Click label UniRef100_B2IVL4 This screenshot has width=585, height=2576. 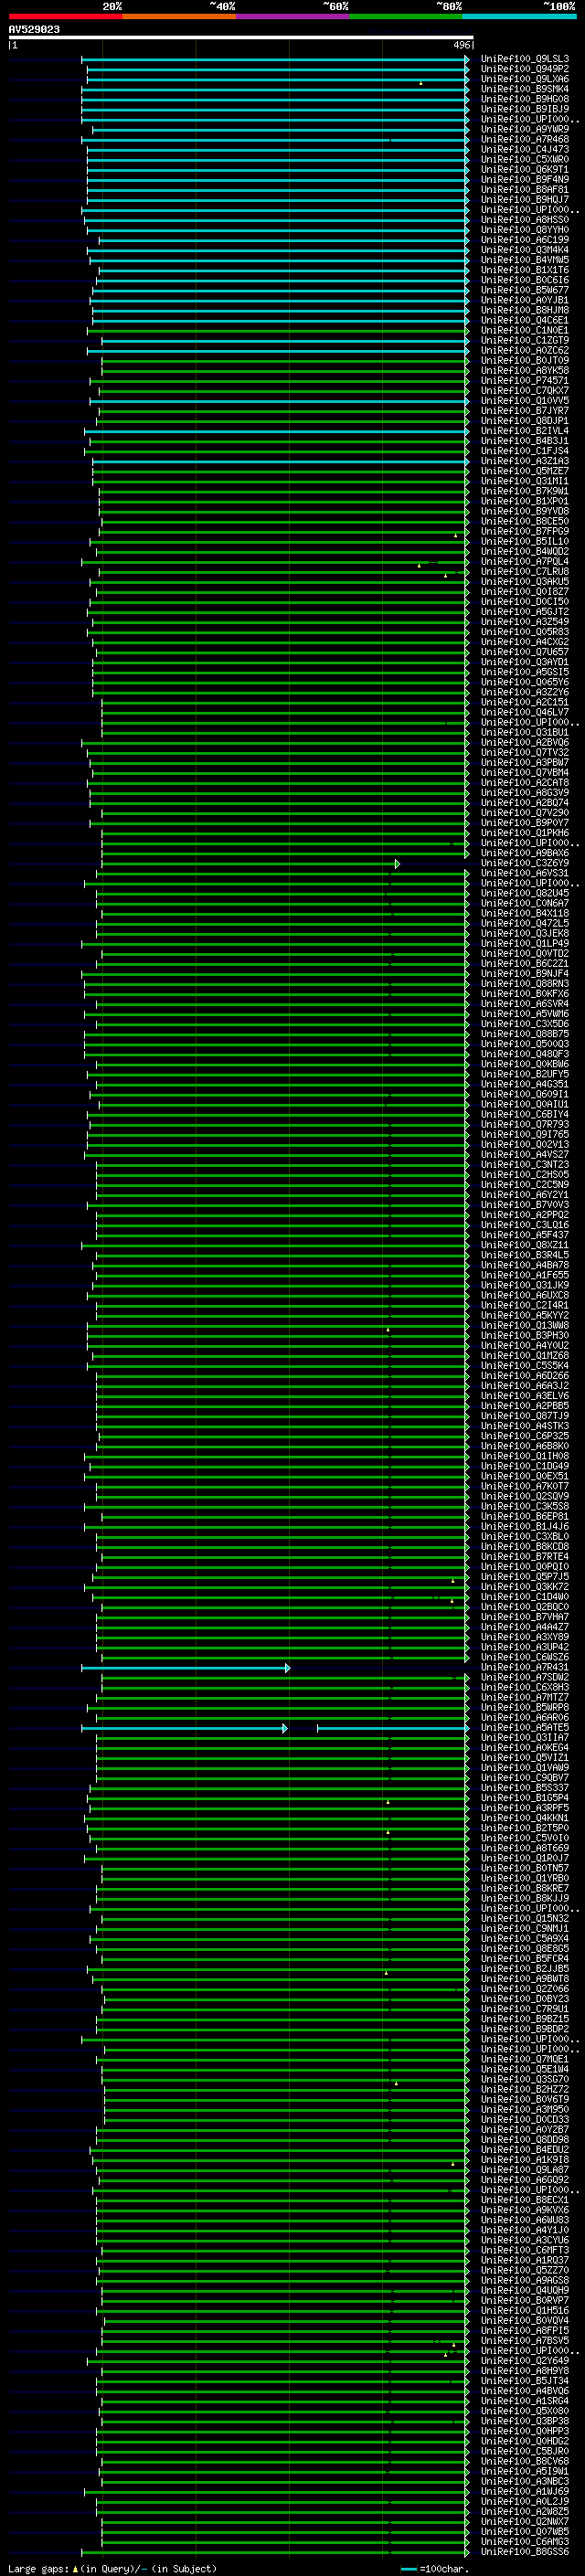[x=524, y=431]
